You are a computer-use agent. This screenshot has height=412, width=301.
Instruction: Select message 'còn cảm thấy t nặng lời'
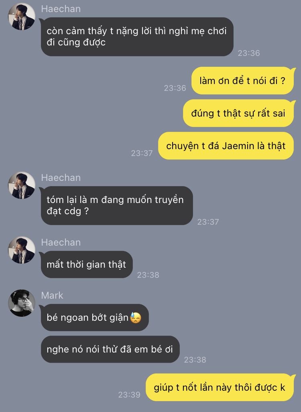point(137,37)
